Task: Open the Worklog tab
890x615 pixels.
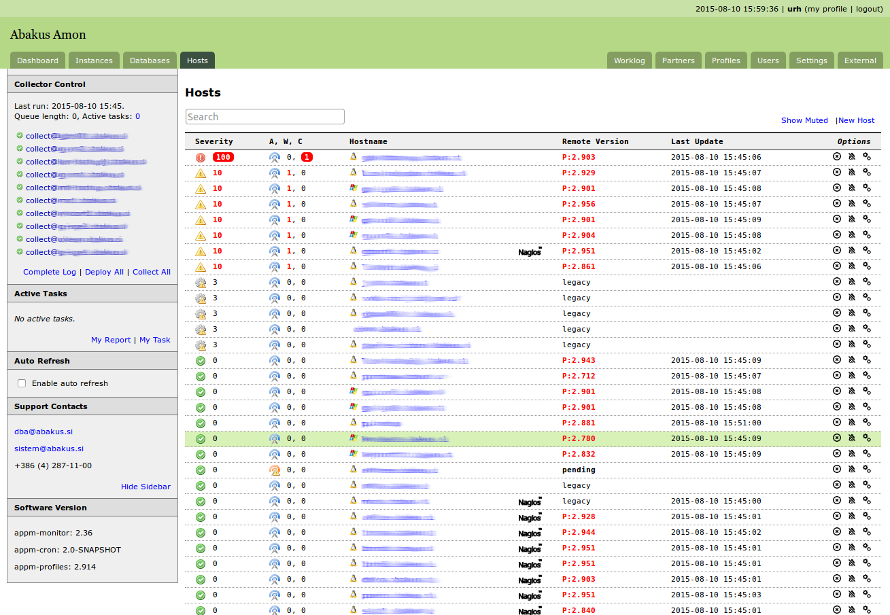Action: coord(629,60)
